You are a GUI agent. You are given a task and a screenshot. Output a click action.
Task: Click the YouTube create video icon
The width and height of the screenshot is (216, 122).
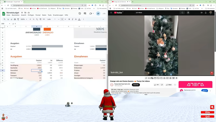[201, 12]
